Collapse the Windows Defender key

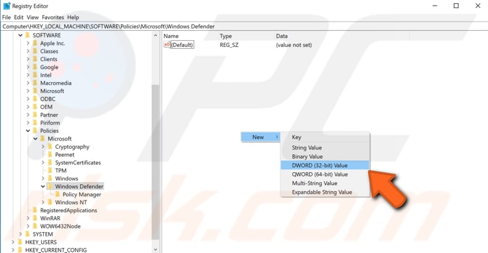[43, 186]
